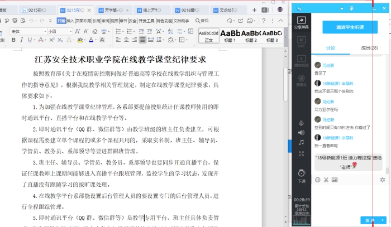Open the 页面布局 ribbon tab
The height and width of the screenshot is (227, 391).
pos(83,21)
